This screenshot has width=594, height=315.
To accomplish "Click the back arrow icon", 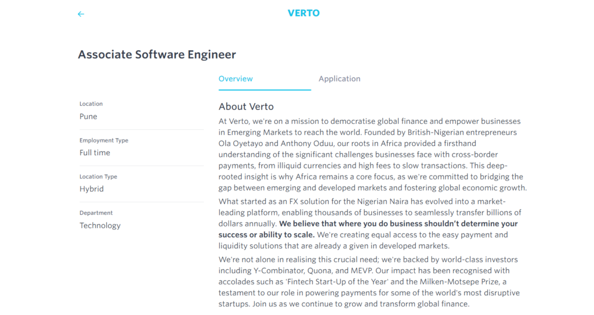I will tap(81, 14).
